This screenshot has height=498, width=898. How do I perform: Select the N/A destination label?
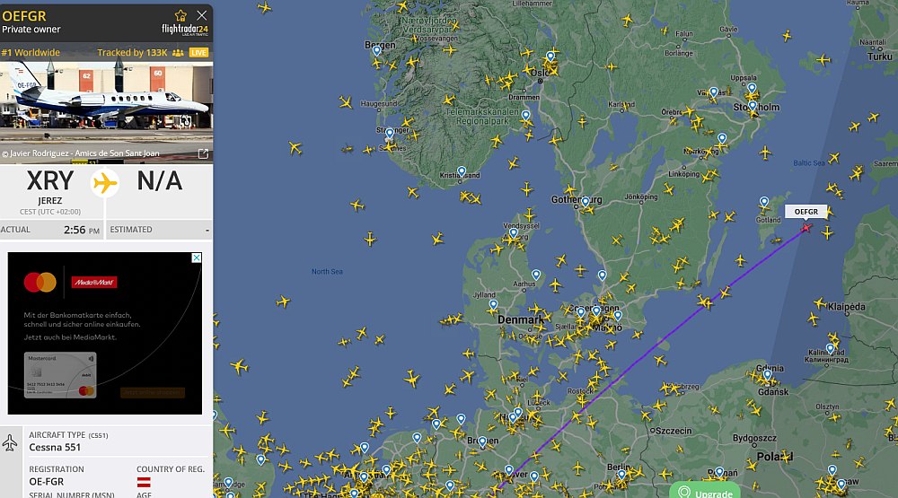point(159,181)
